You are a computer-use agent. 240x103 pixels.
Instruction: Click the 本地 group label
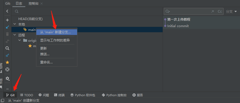pos(22,24)
